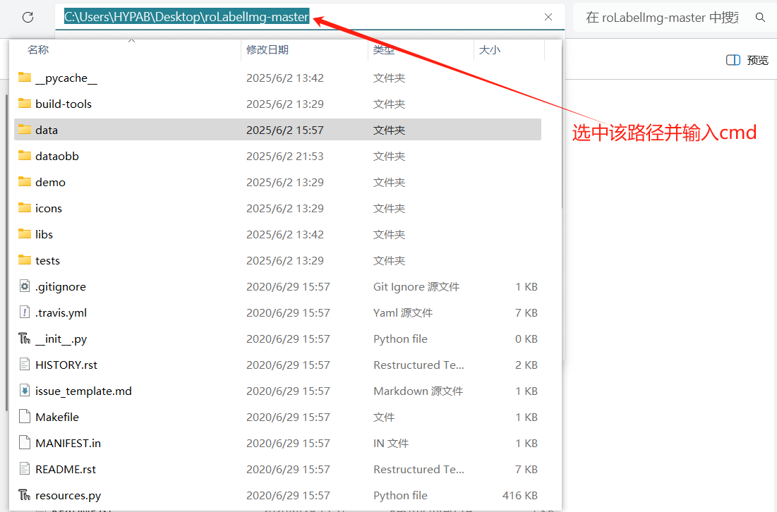The image size is (777, 512).
Task: Select the Makefile file name
Action: 57,417
